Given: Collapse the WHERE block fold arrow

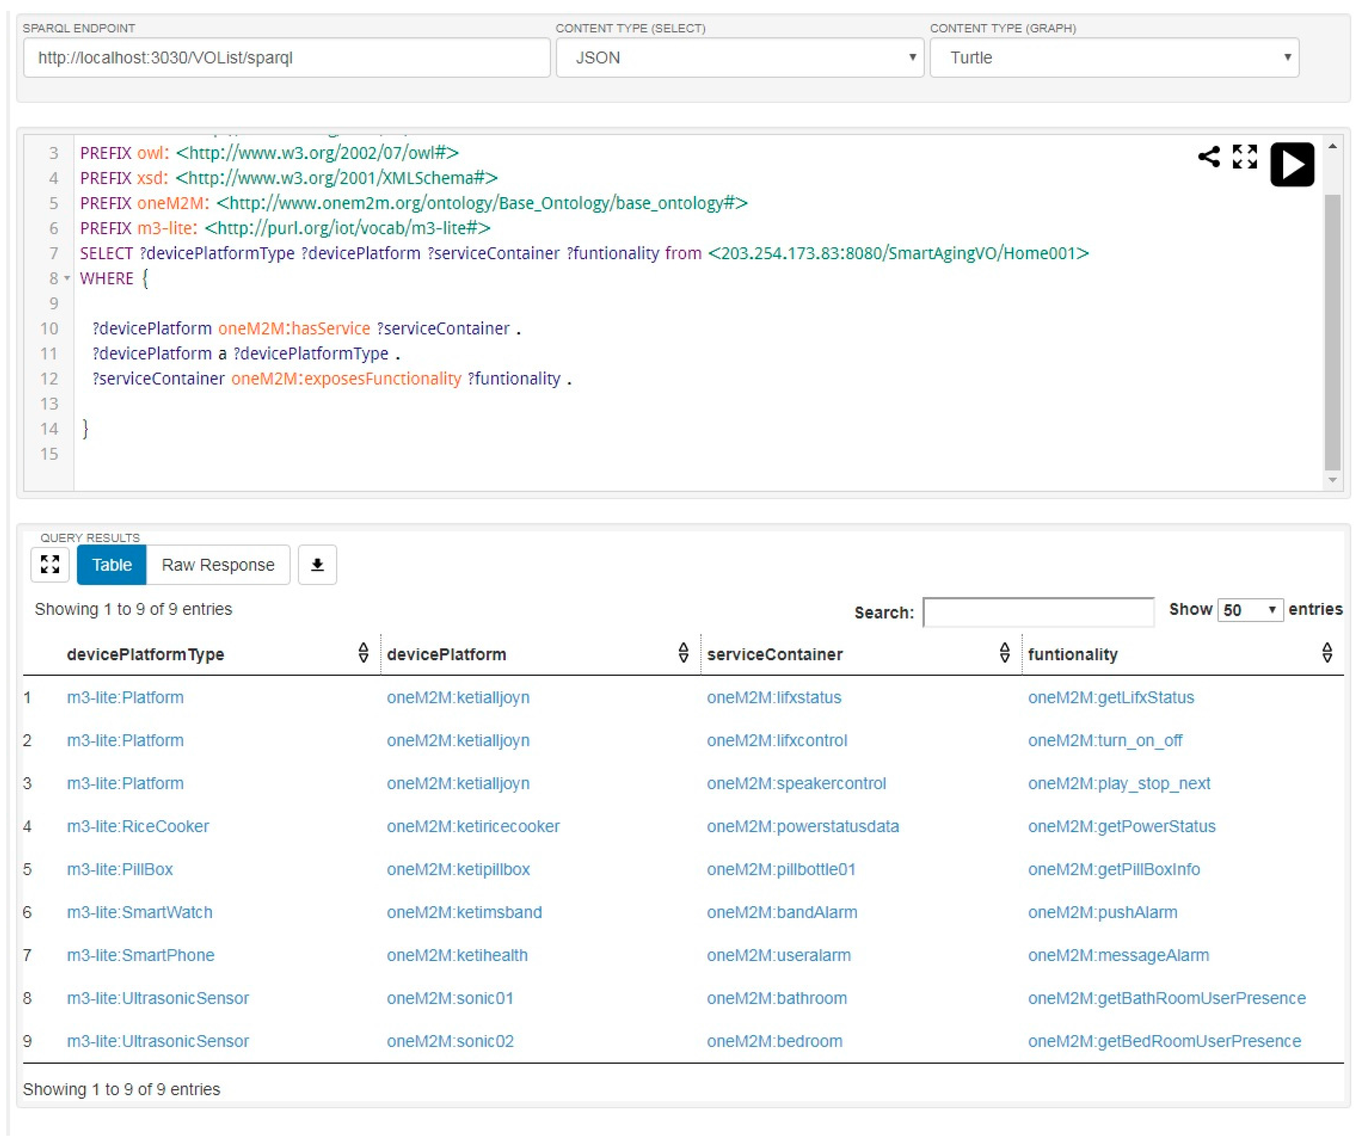Looking at the screenshot, I should [67, 278].
